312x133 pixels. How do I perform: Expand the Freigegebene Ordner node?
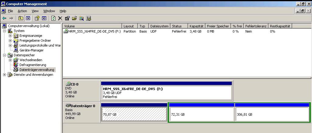pyautogui.click(x=10, y=40)
